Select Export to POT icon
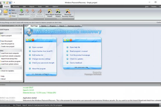The image size is (161, 107). coord(33,13)
